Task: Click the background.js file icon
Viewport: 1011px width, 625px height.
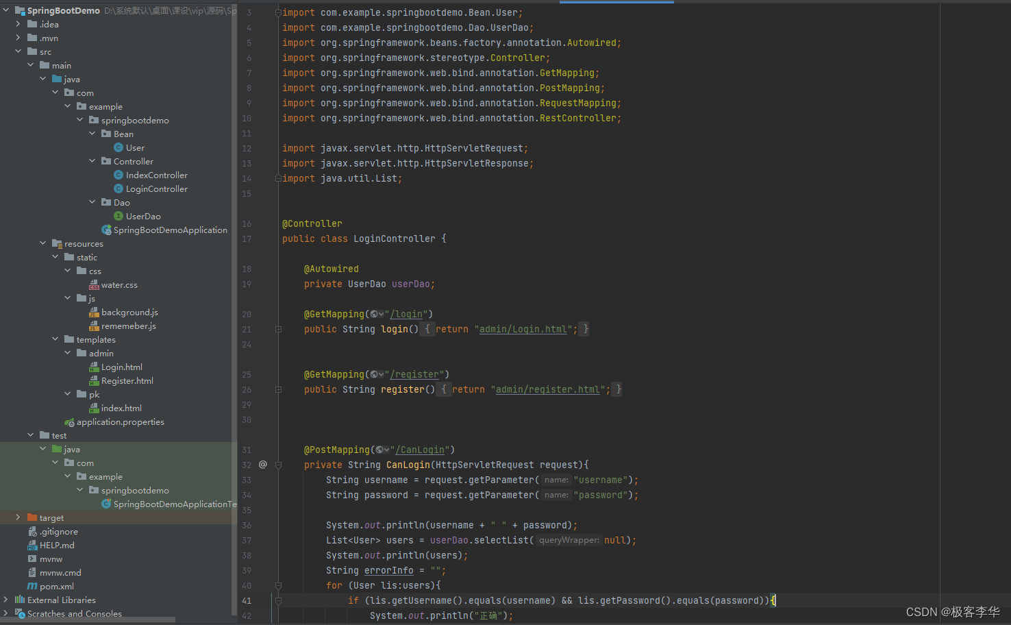Action: 94,312
